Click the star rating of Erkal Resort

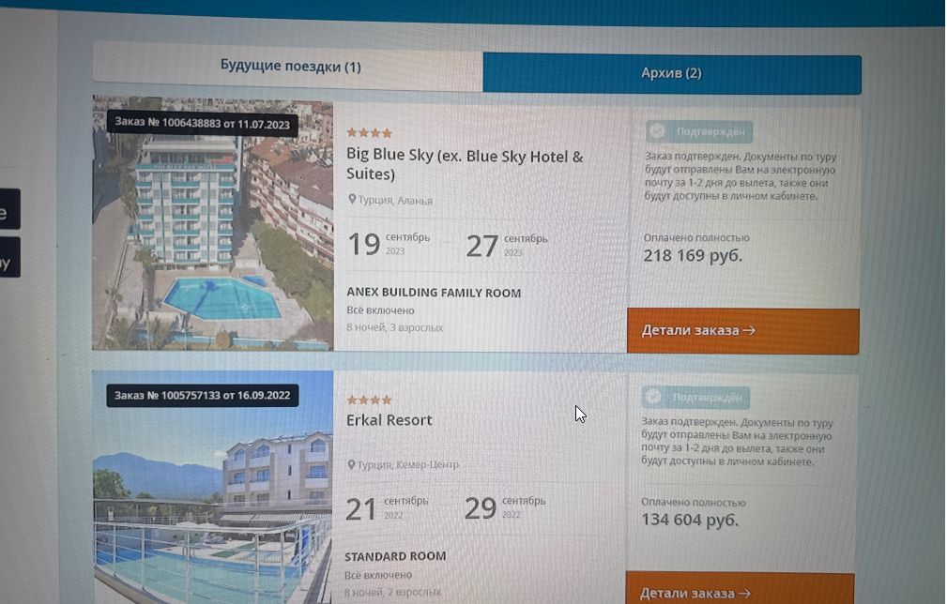pyautogui.click(x=370, y=400)
